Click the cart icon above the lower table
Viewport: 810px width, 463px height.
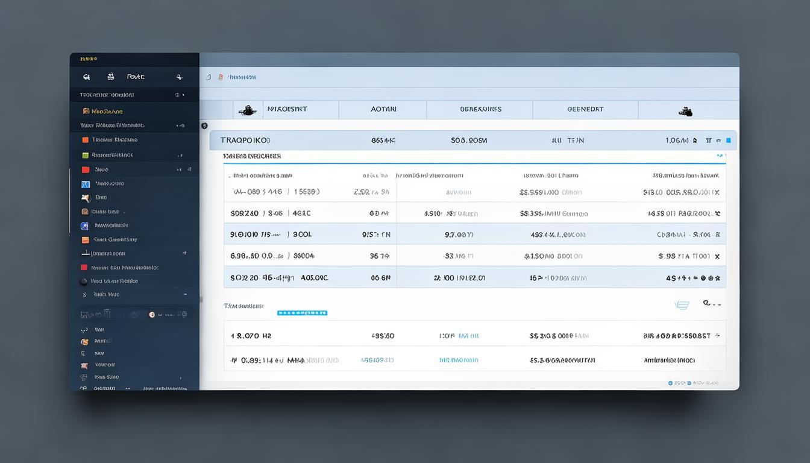pyautogui.click(x=682, y=306)
